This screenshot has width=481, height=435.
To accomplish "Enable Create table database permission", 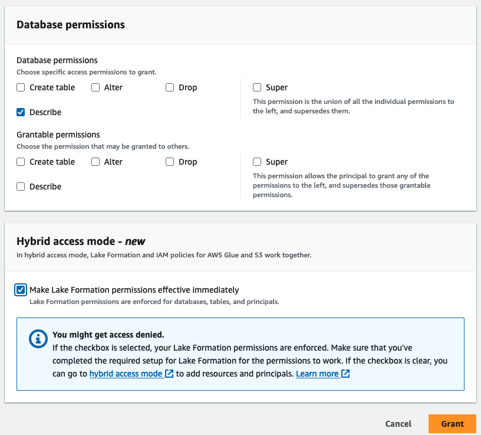I will pos(21,87).
